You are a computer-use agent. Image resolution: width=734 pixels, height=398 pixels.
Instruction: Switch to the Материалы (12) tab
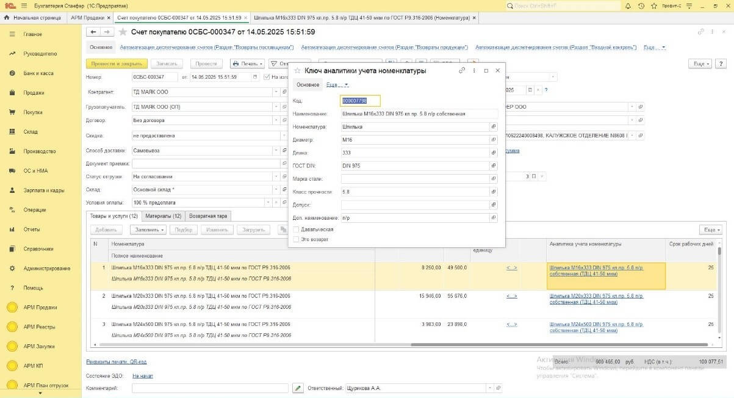(x=163, y=216)
